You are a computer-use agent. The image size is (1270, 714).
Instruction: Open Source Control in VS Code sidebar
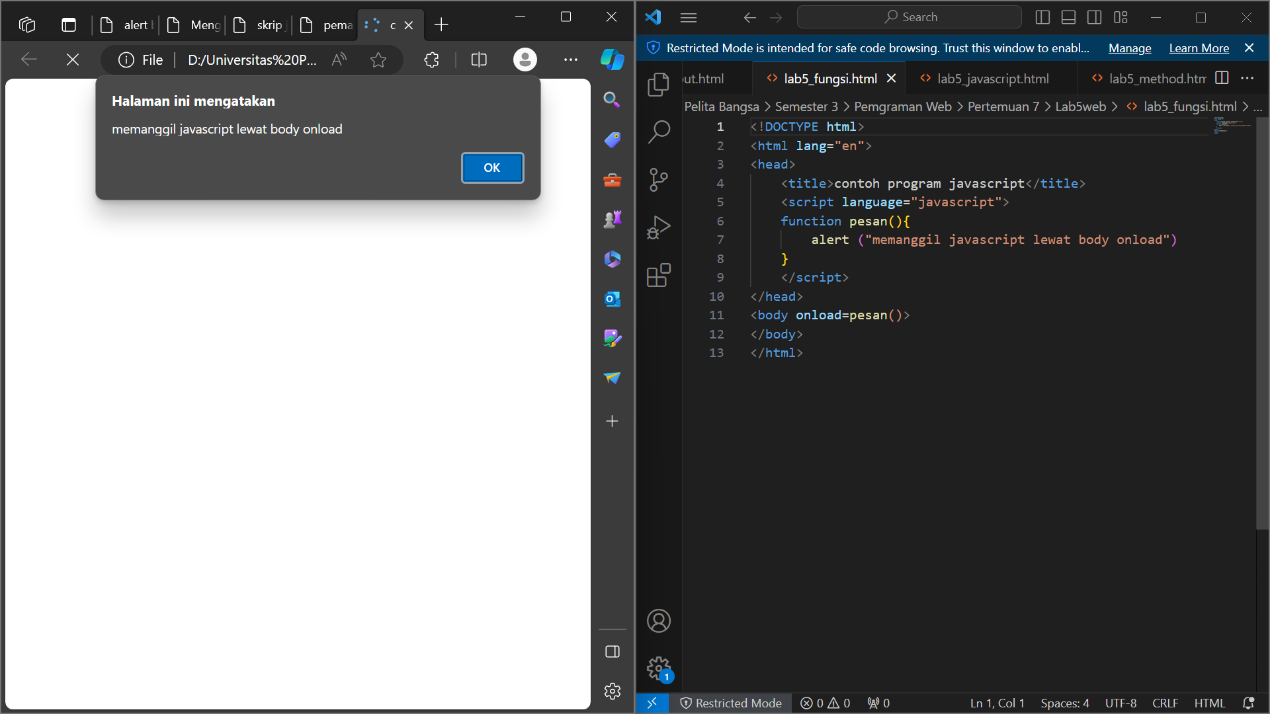pyautogui.click(x=659, y=179)
